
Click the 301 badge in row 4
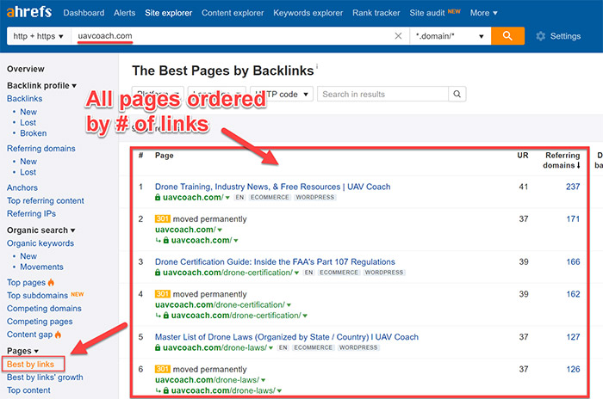pos(162,294)
